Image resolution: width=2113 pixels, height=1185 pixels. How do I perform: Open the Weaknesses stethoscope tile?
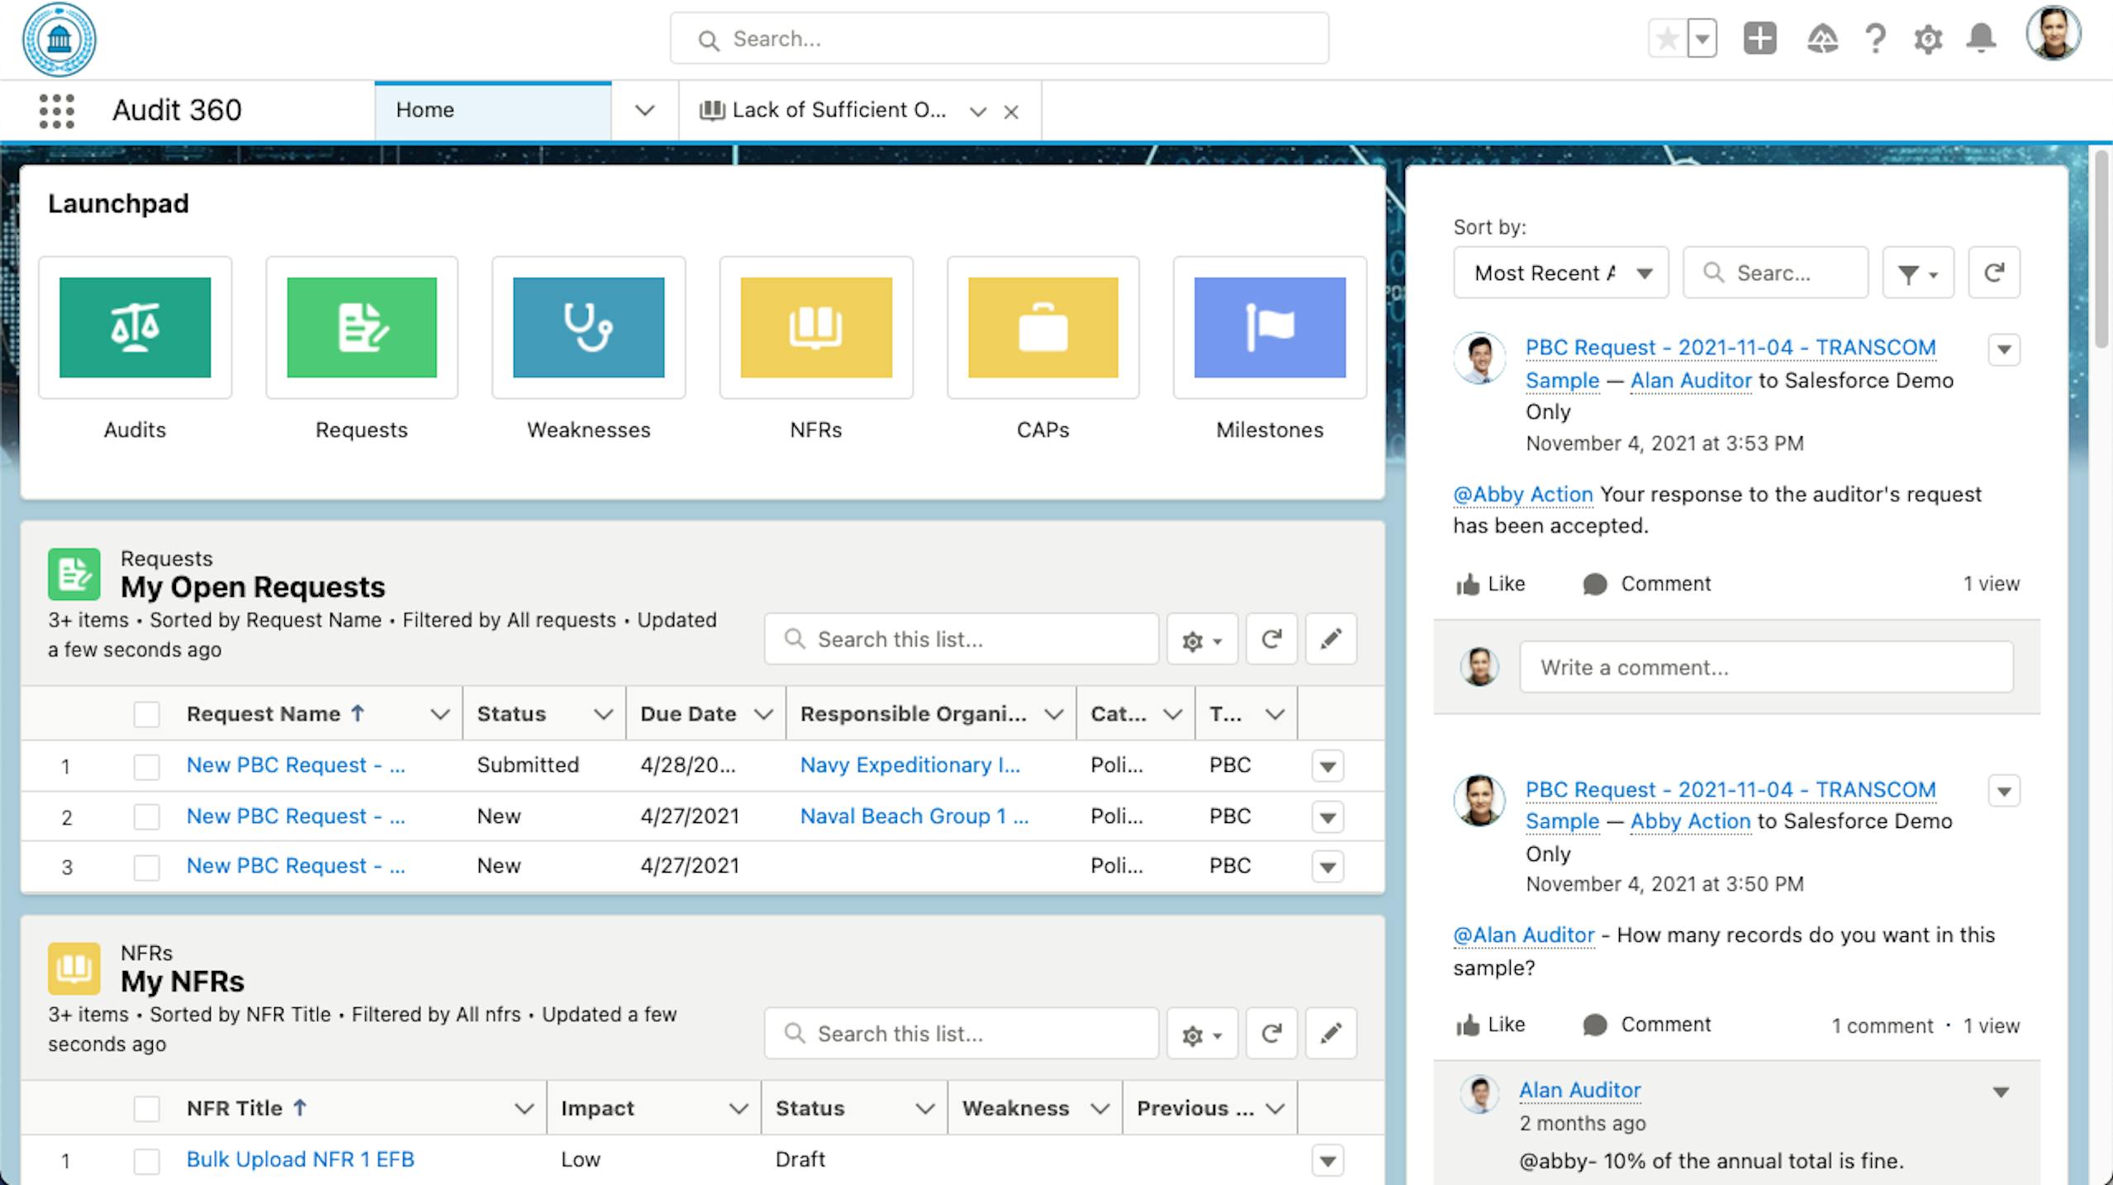[x=588, y=328]
